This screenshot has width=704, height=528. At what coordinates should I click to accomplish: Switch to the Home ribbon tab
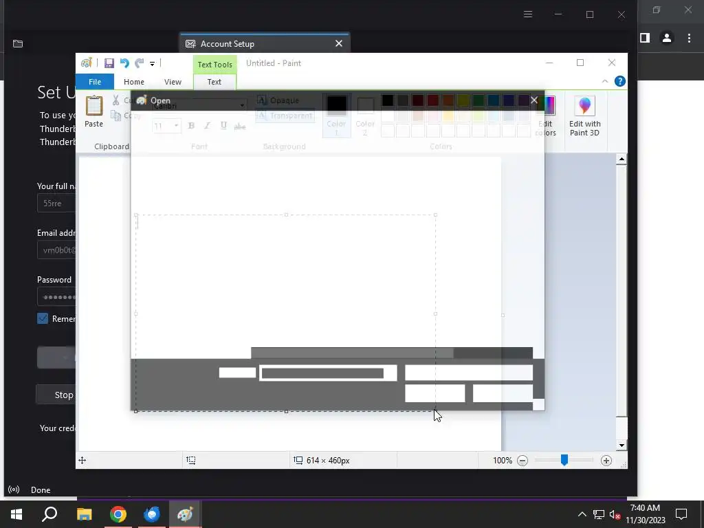pyautogui.click(x=134, y=82)
